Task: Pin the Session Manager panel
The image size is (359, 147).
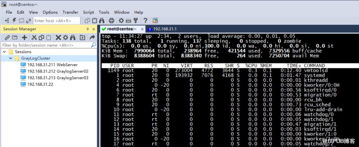Action: pyautogui.click(x=88, y=29)
